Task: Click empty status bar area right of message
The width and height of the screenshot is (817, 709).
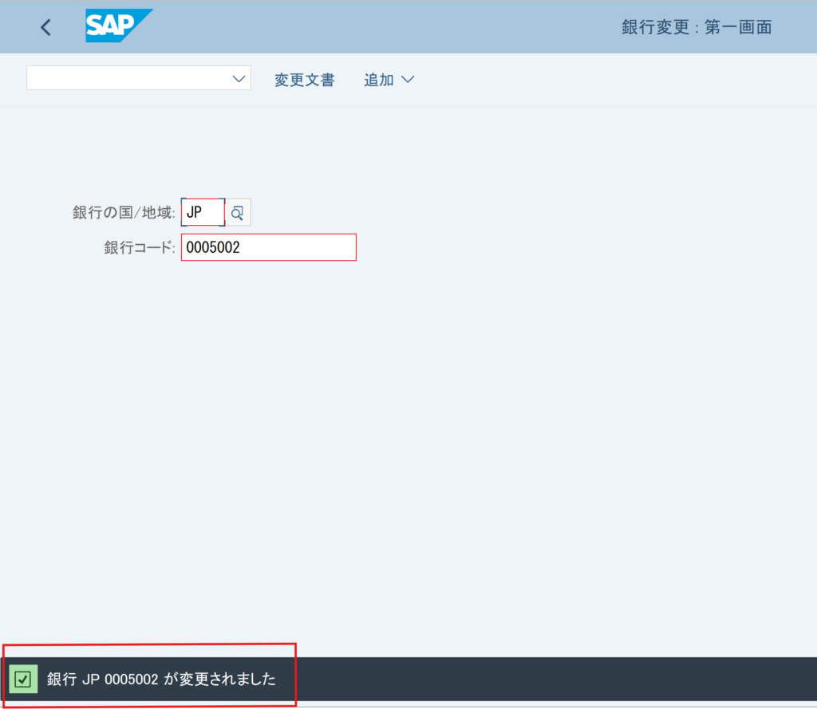Action: (558, 679)
